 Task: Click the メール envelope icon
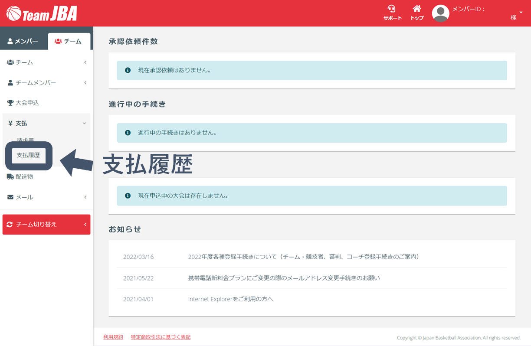point(10,197)
